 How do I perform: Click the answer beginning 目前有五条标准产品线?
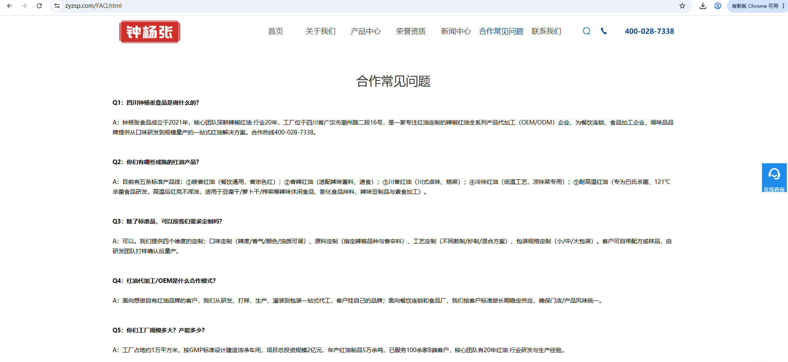[x=392, y=187]
